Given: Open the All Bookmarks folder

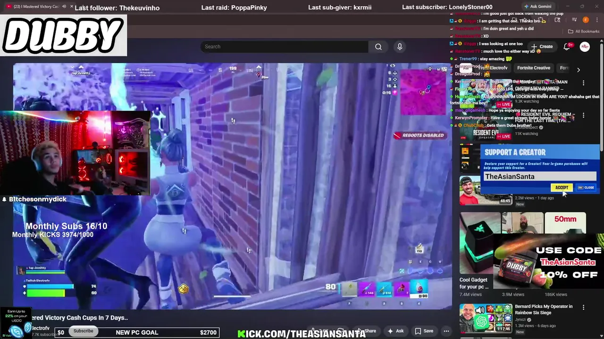Looking at the screenshot, I should click(x=584, y=31).
